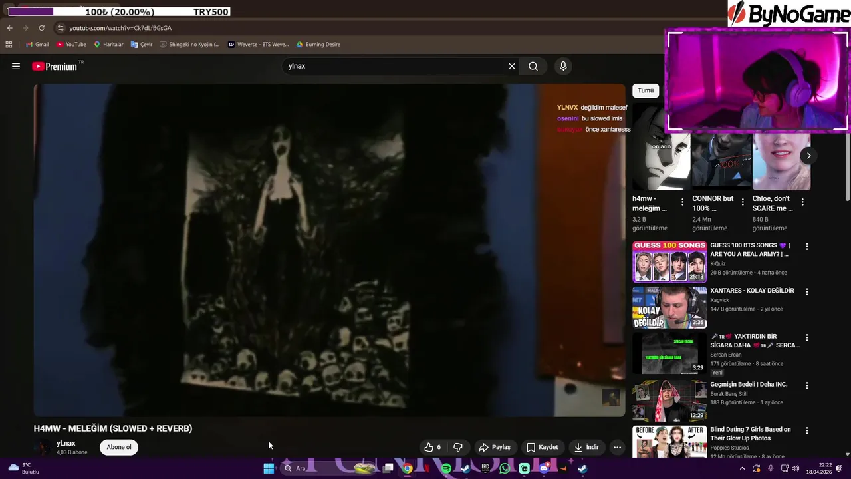Open the Çevir bookmark
The image size is (851, 479).
[x=142, y=45]
